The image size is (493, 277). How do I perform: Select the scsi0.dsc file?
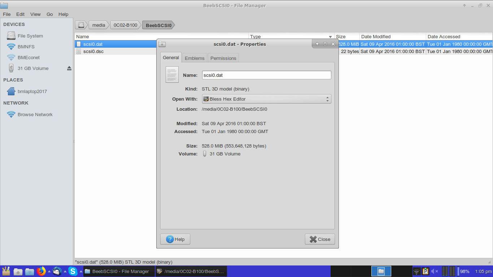[93, 51]
